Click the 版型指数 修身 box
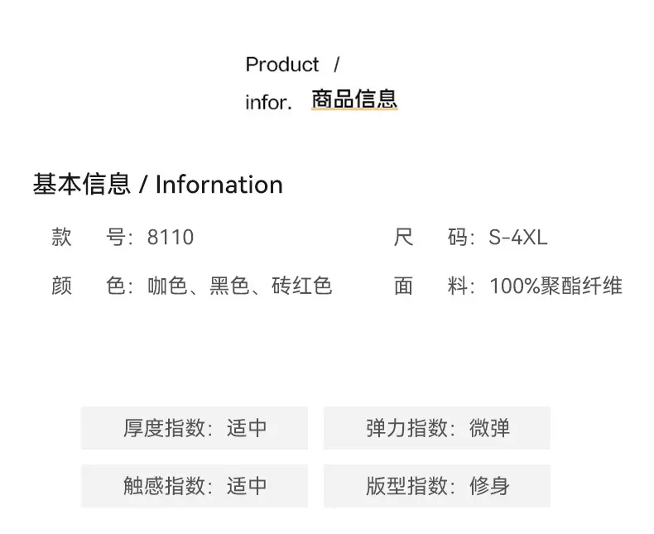This screenshot has height=534, width=654. [437, 485]
